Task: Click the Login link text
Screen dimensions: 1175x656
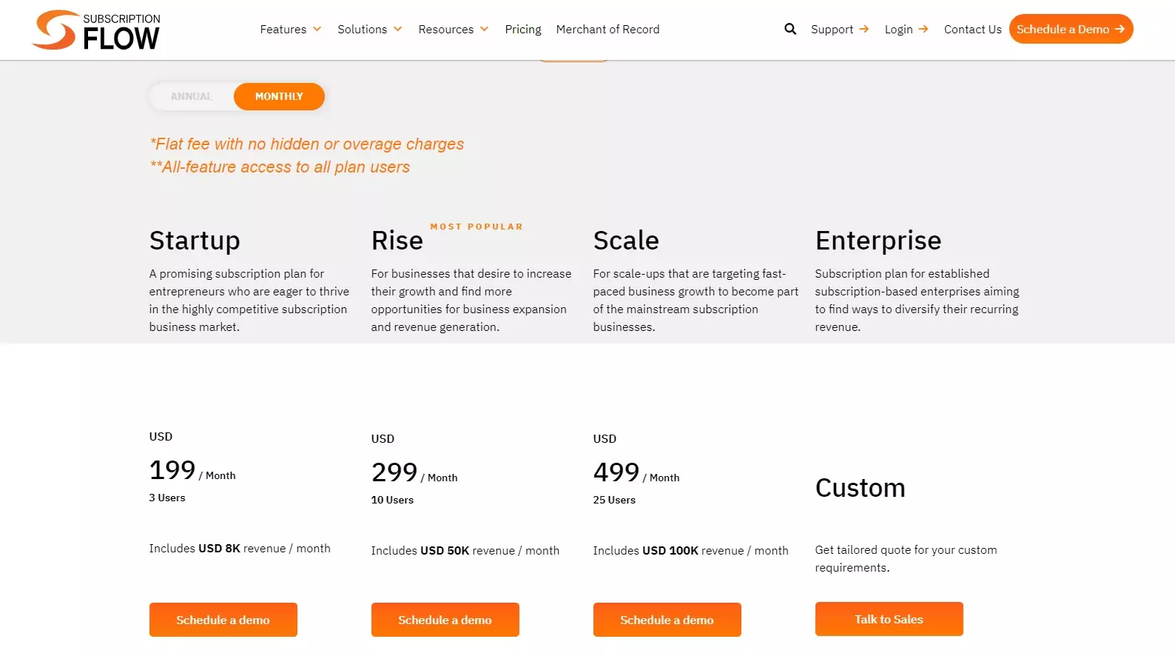Action: [x=898, y=29]
